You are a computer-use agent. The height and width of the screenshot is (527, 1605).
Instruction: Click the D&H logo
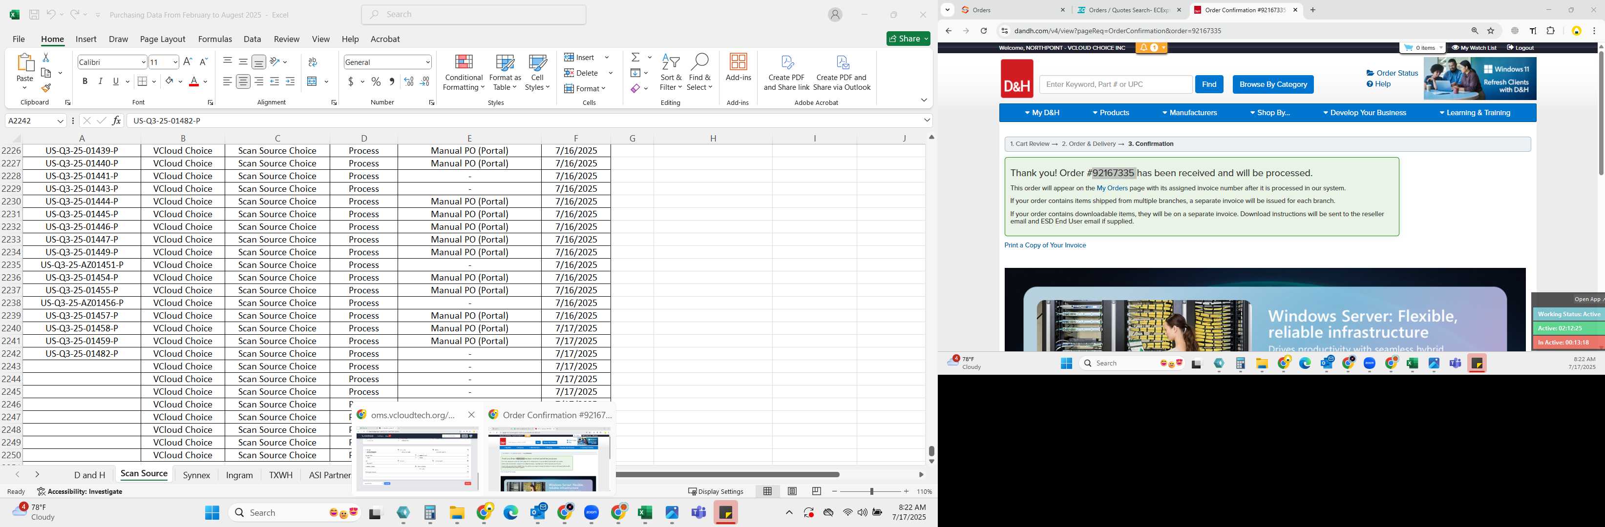click(1017, 79)
